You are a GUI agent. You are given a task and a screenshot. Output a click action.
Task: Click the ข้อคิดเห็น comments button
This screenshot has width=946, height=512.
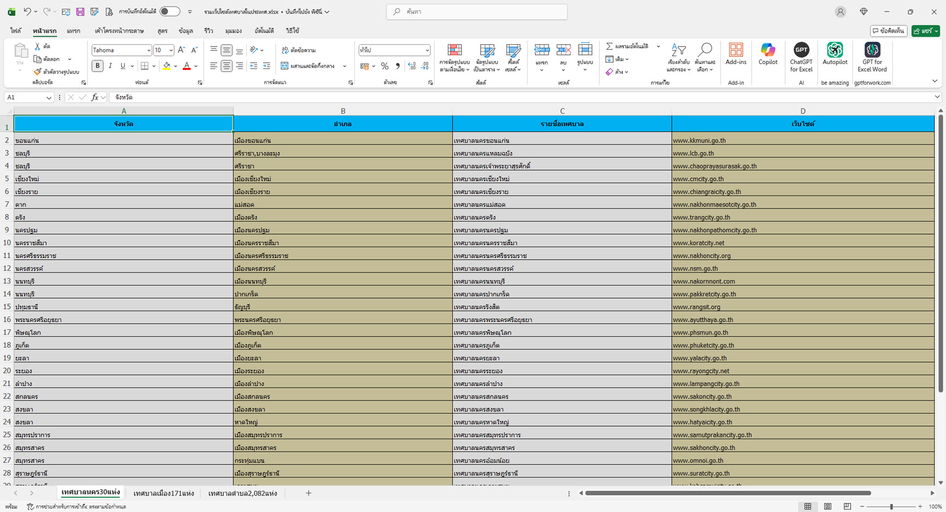tap(889, 31)
